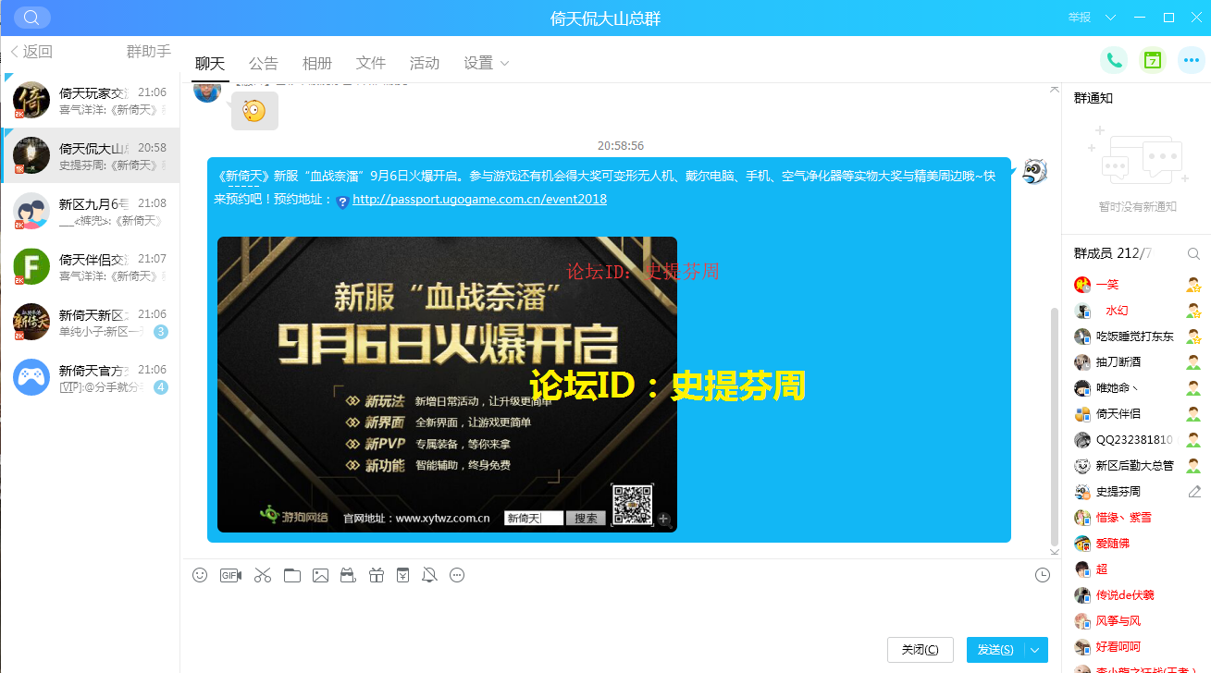This screenshot has height=673, width=1211.
Task: Click the yellow emoji sticker message
Action: click(254, 111)
